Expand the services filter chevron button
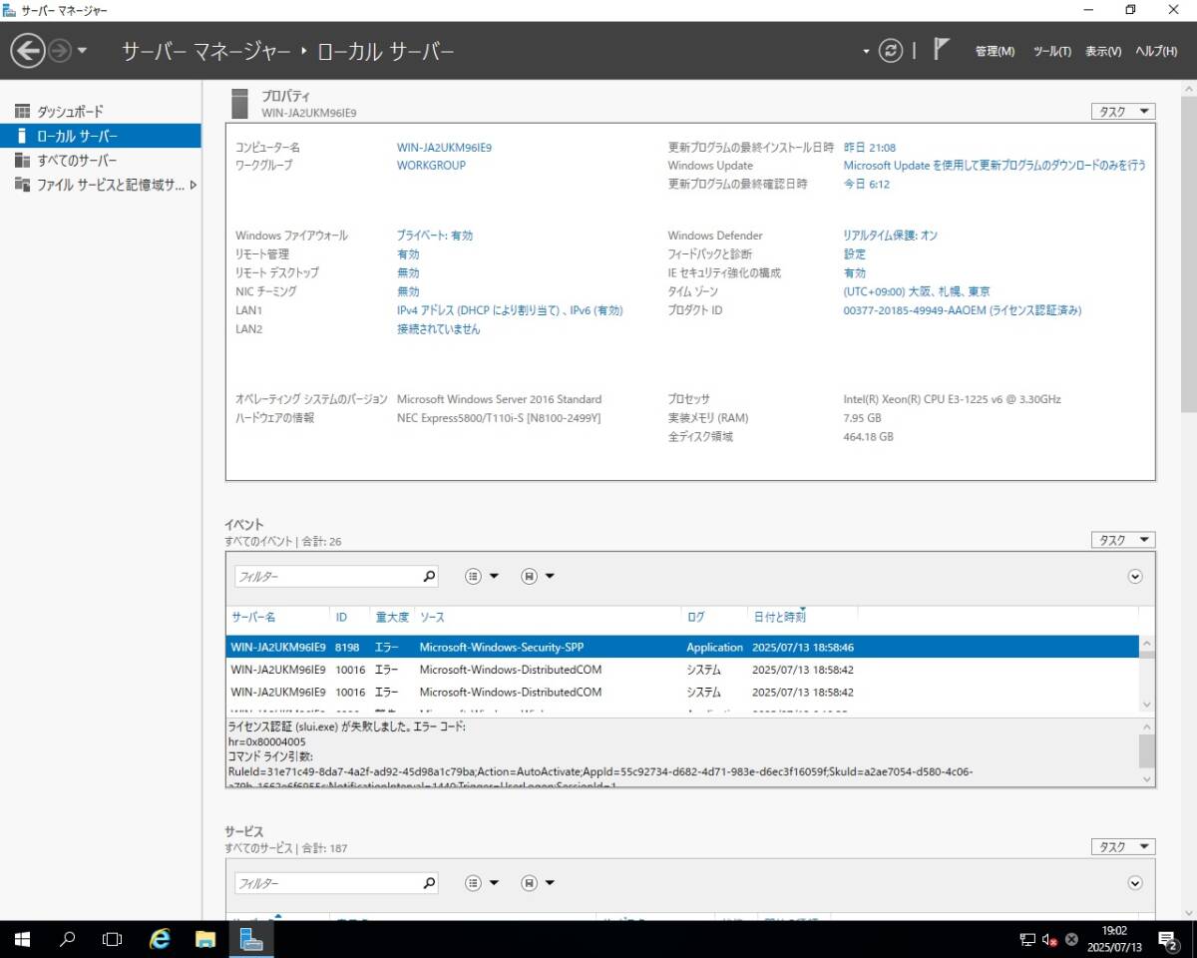 1135,883
